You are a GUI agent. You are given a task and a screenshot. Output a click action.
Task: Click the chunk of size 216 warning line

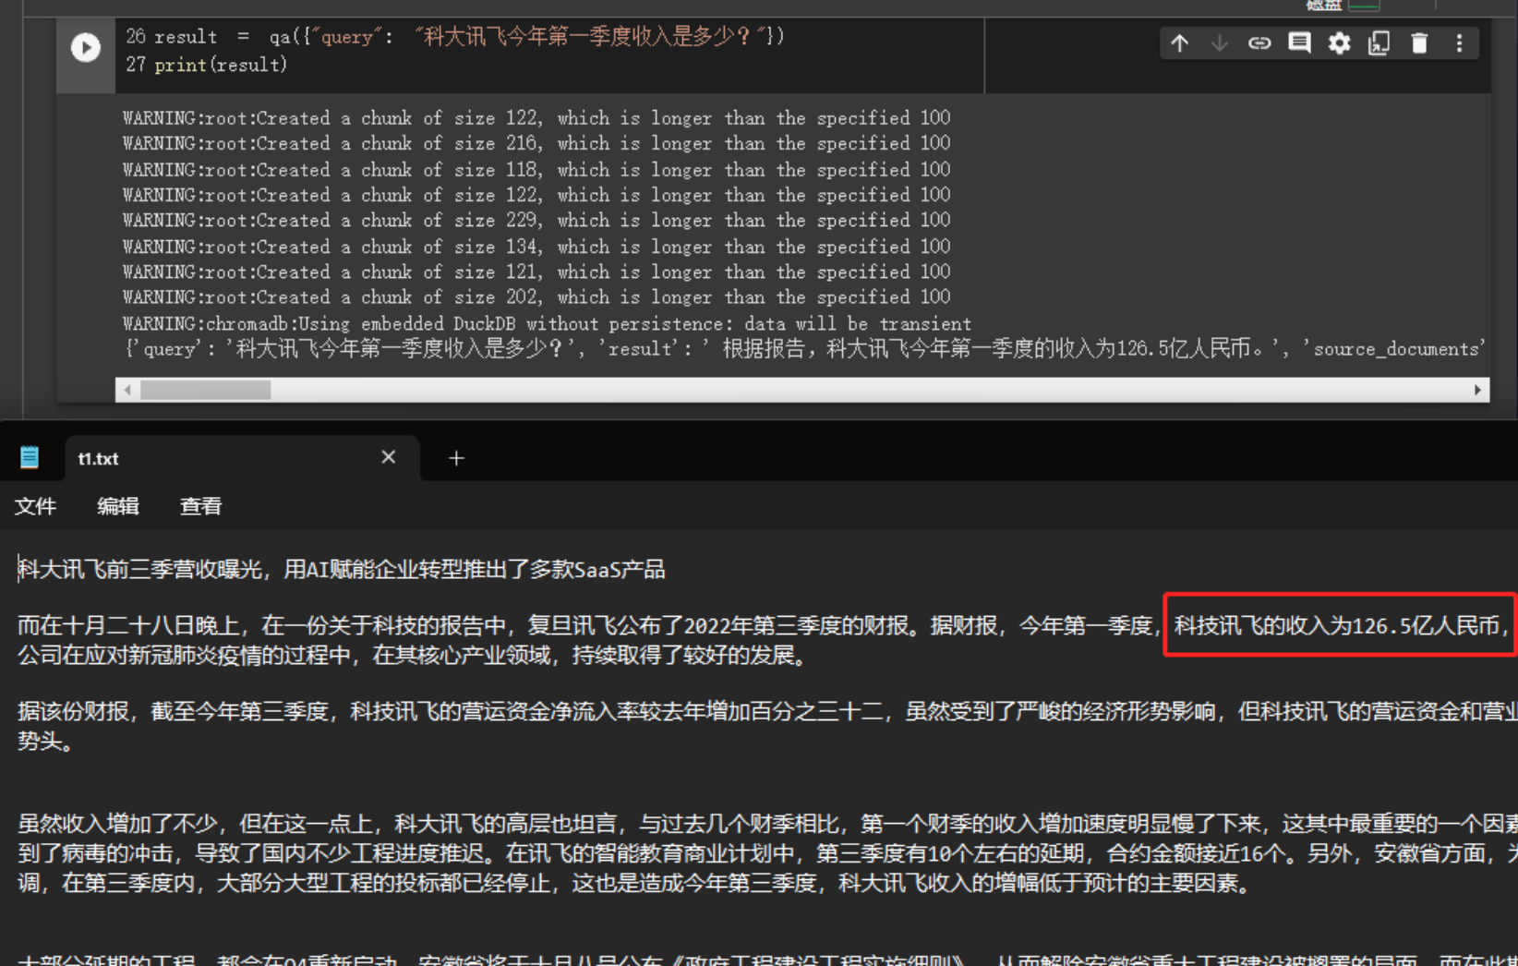pyautogui.click(x=536, y=143)
